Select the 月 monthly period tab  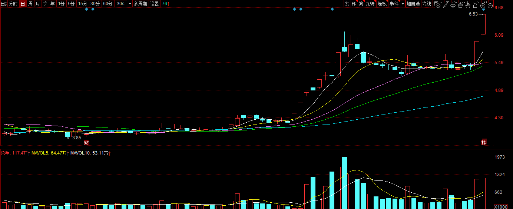(38, 4)
